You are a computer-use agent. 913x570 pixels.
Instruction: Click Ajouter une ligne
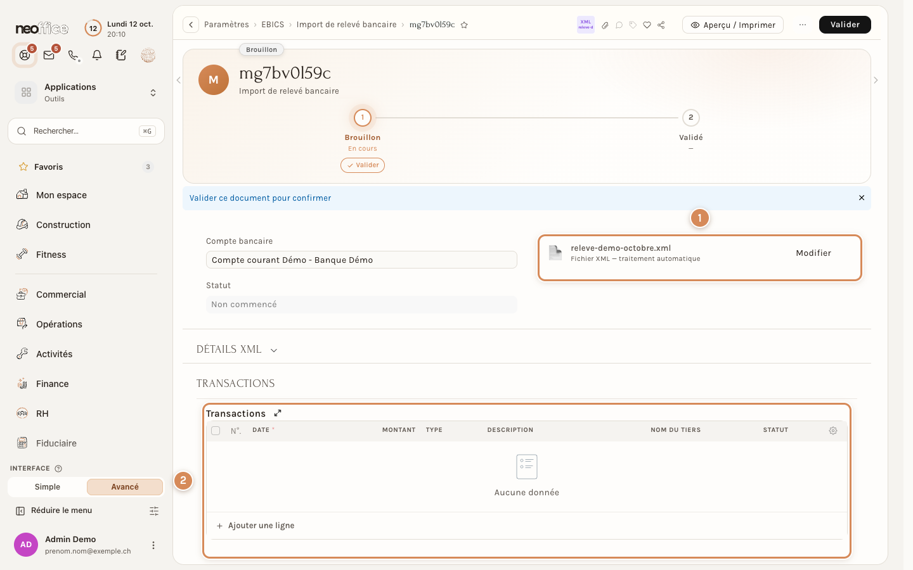[256, 526]
